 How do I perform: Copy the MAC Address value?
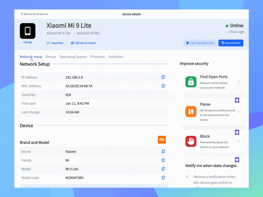[163, 86]
